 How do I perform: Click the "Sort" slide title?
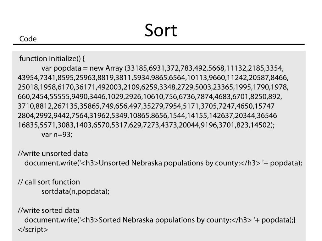[x=161, y=30]
